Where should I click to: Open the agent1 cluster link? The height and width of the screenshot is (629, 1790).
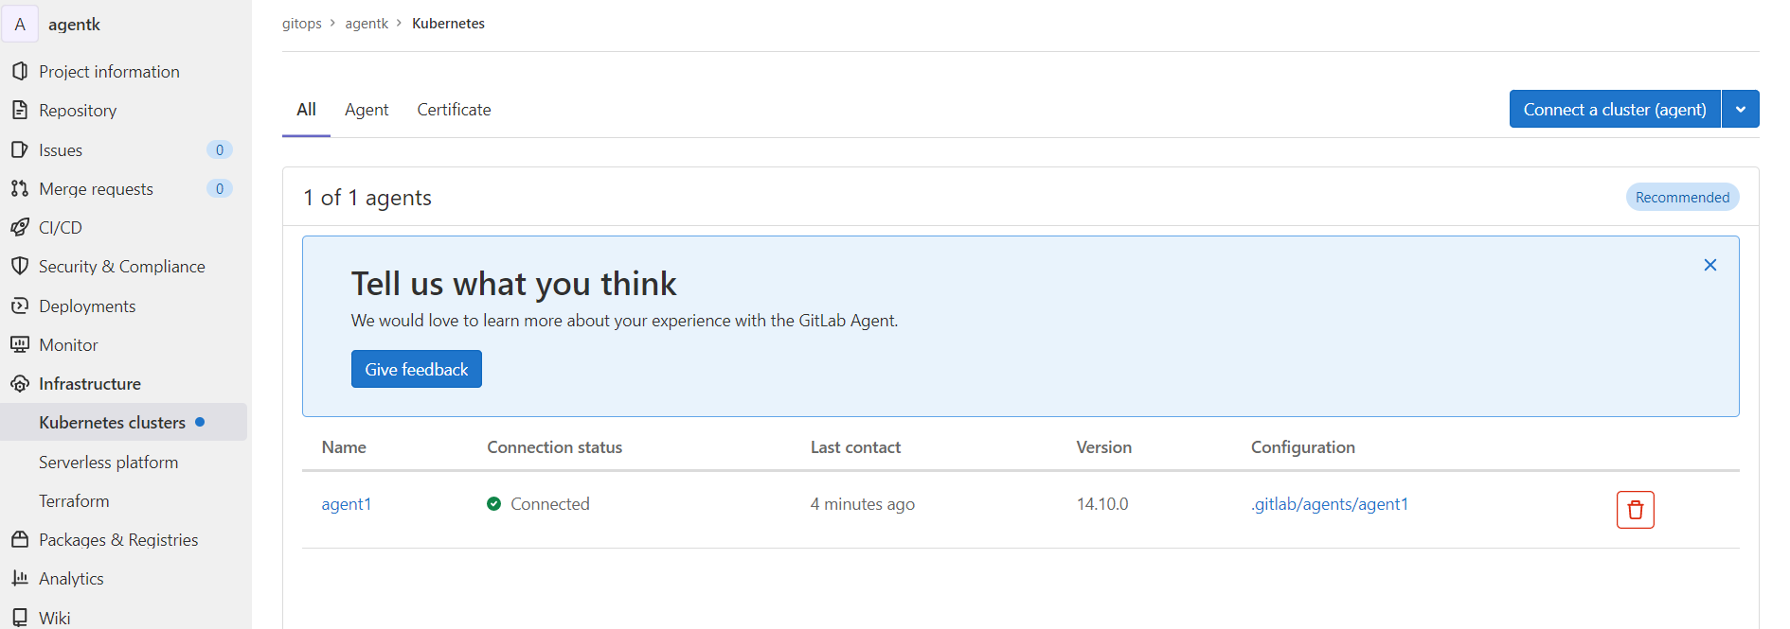347,503
